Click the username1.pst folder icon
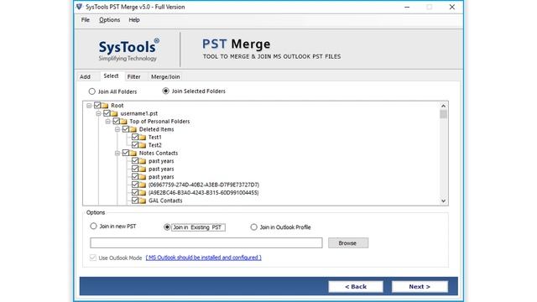The image size is (537, 302). coord(114,113)
